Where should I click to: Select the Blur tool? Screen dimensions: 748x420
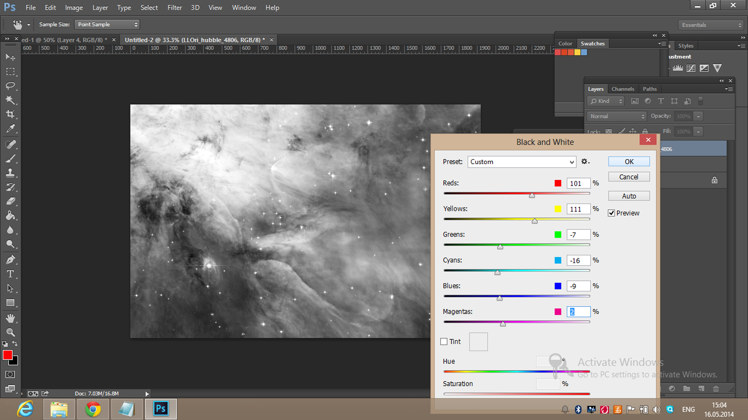click(x=11, y=230)
